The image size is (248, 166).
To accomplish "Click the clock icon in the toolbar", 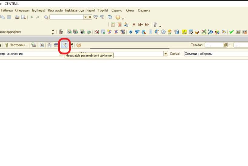I will point(163,32).
